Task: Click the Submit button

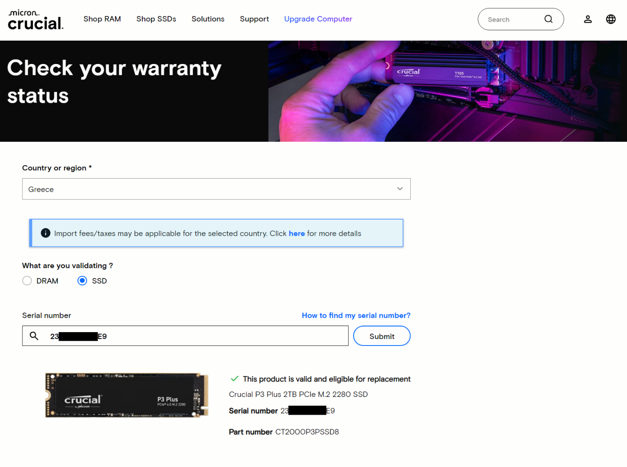Action: (x=382, y=336)
